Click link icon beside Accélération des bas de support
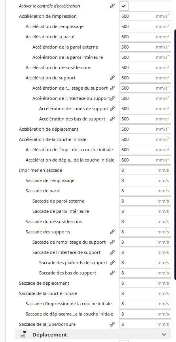The width and height of the screenshot is (176, 342). (112, 119)
